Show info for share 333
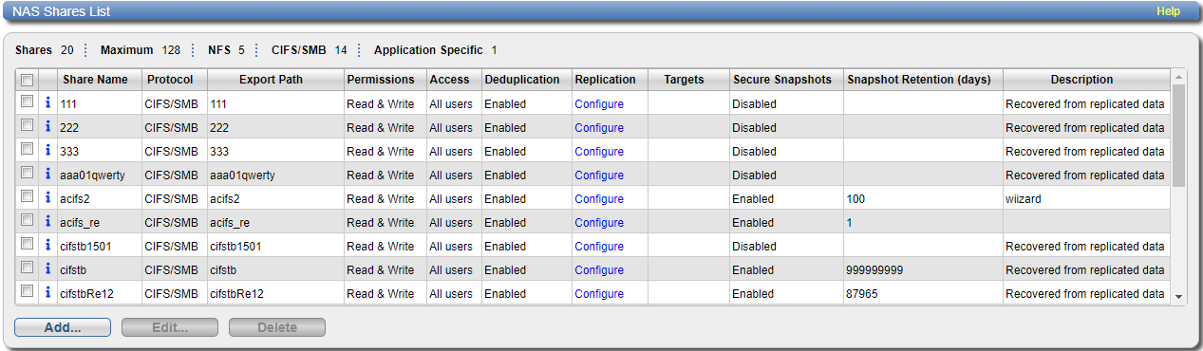The width and height of the screenshot is (1203, 351). tap(47, 150)
